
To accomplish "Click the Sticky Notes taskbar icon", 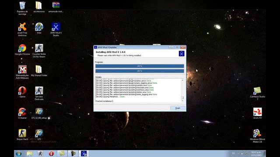I will coord(62,154).
